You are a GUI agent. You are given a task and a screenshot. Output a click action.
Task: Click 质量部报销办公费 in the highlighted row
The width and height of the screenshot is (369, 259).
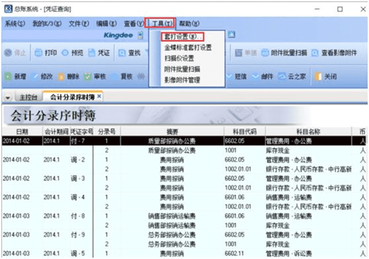(172, 141)
